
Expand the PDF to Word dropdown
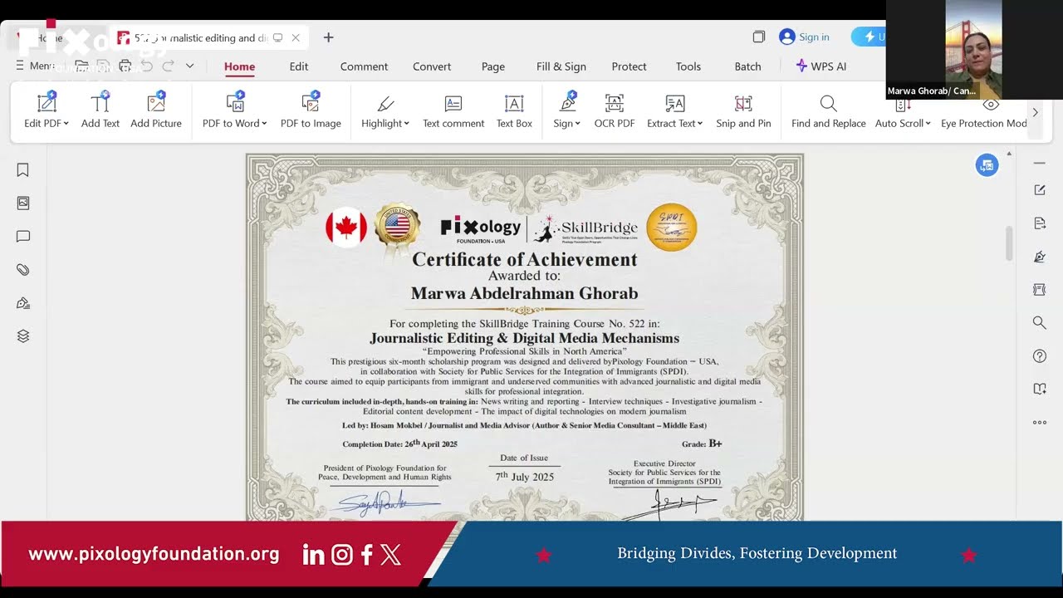tap(264, 124)
